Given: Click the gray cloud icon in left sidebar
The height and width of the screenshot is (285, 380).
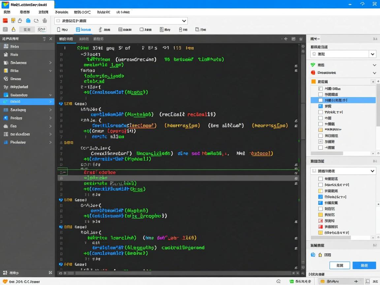Looking at the screenshot, I should coord(6,126).
